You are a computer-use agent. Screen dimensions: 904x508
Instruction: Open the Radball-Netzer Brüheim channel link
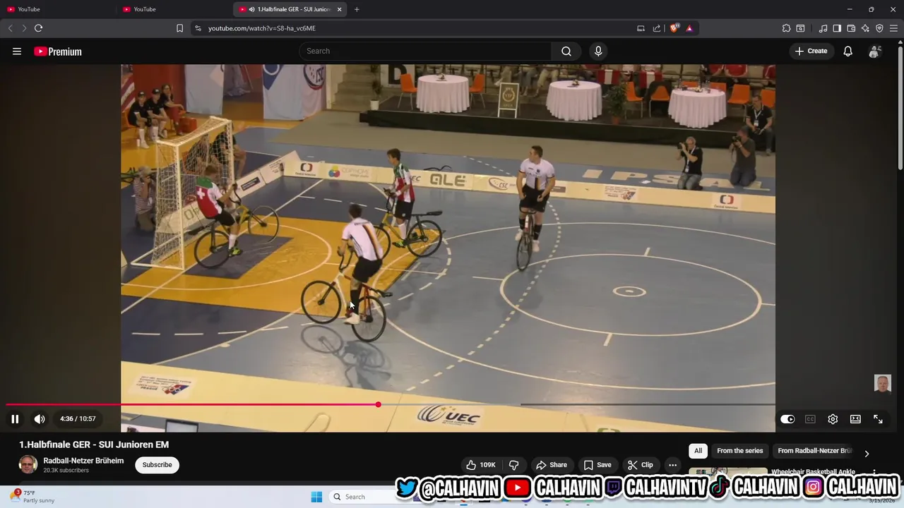click(x=83, y=461)
